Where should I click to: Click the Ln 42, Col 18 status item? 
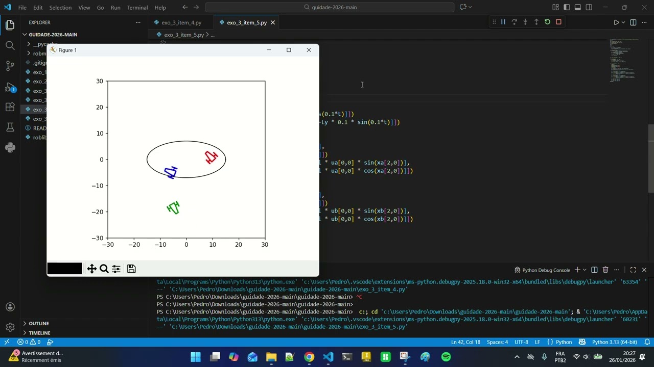click(465, 342)
